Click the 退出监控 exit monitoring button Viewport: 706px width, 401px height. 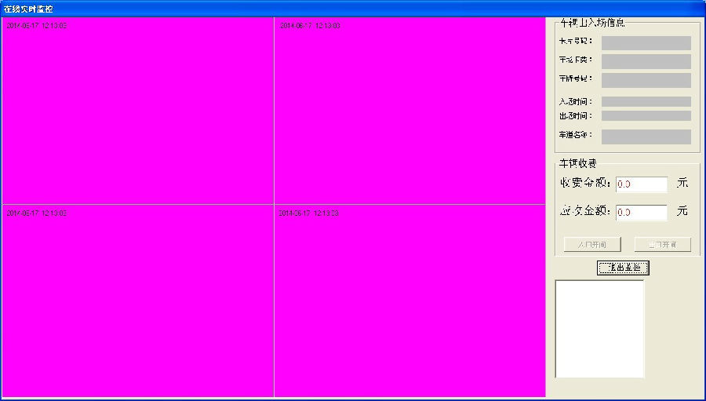pyautogui.click(x=623, y=268)
